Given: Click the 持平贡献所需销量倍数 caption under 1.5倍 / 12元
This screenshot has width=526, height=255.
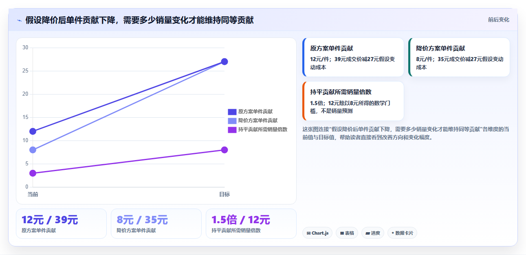Looking at the screenshot, I should [236, 231].
